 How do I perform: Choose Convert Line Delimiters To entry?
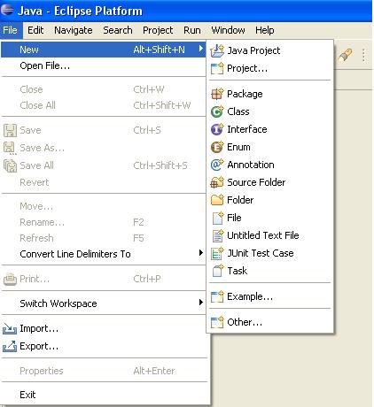(x=104, y=254)
